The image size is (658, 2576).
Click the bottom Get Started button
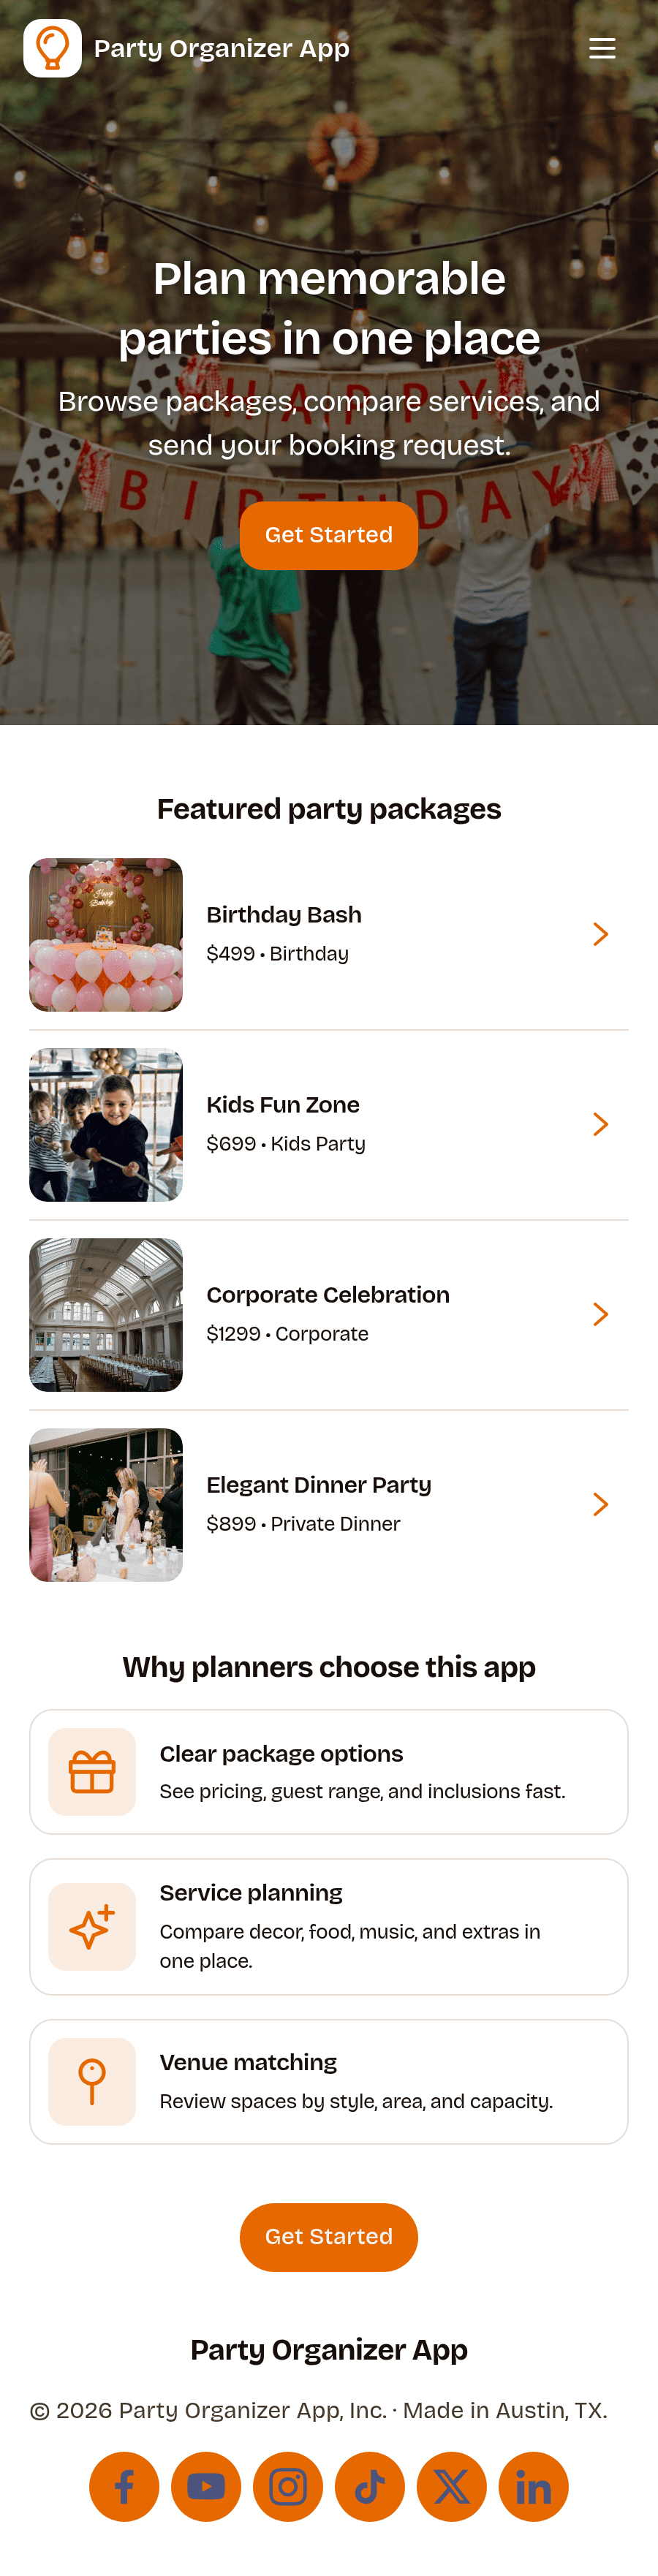point(329,2236)
